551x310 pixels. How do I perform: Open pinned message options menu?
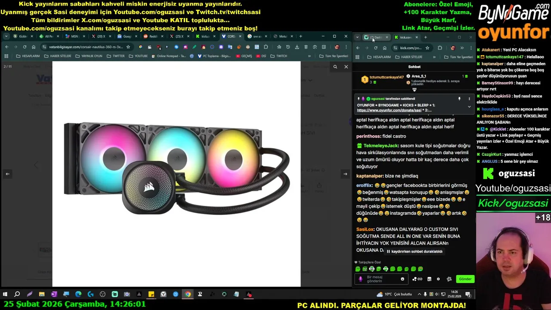pyautogui.click(x=469, y=99)
